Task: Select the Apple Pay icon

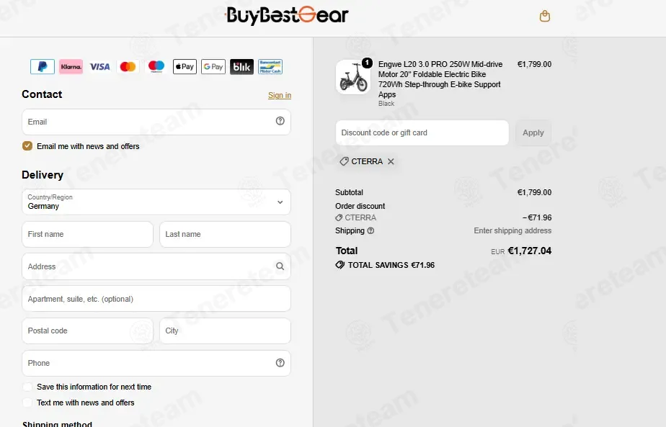Action: tap(185, 67)
